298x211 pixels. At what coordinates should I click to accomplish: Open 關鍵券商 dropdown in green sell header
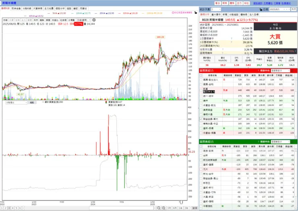point(289,142)
